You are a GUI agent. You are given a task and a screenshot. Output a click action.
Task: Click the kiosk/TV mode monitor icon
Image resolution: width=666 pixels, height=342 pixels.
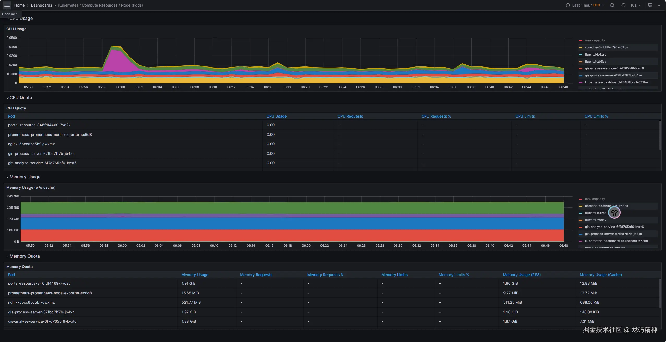coord(650,5)
